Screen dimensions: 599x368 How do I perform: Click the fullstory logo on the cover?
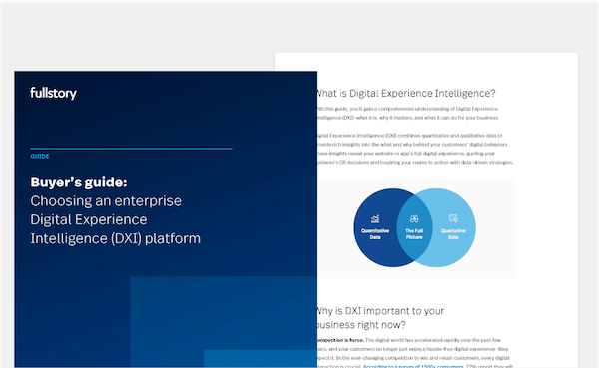tap(53, 93)
